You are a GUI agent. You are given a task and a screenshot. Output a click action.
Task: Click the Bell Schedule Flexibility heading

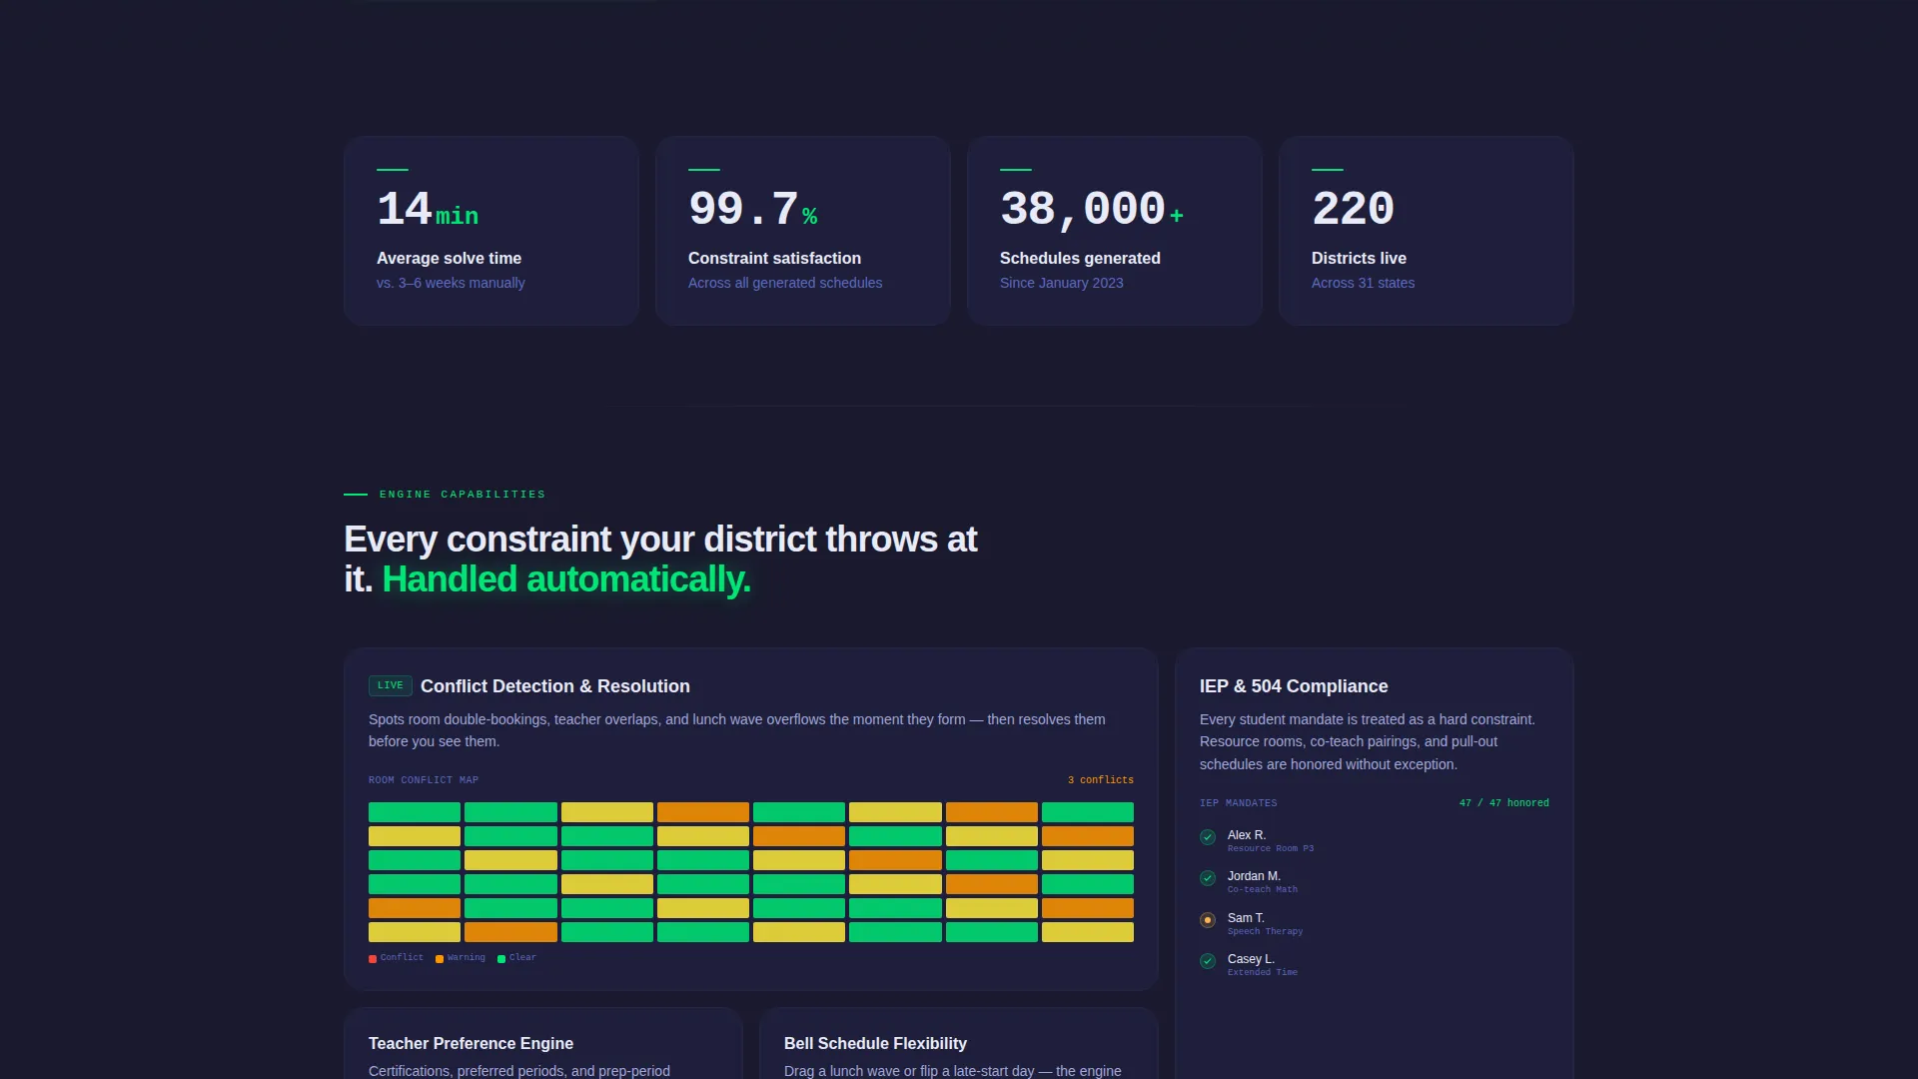coord(875,1043)
